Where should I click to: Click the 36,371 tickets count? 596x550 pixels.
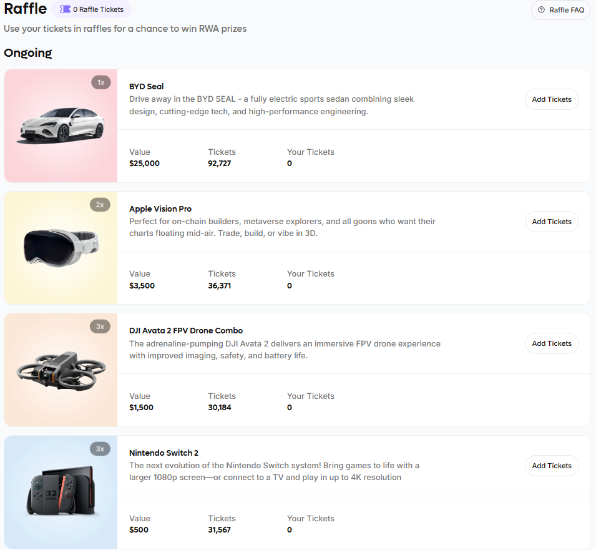[219, 285]
